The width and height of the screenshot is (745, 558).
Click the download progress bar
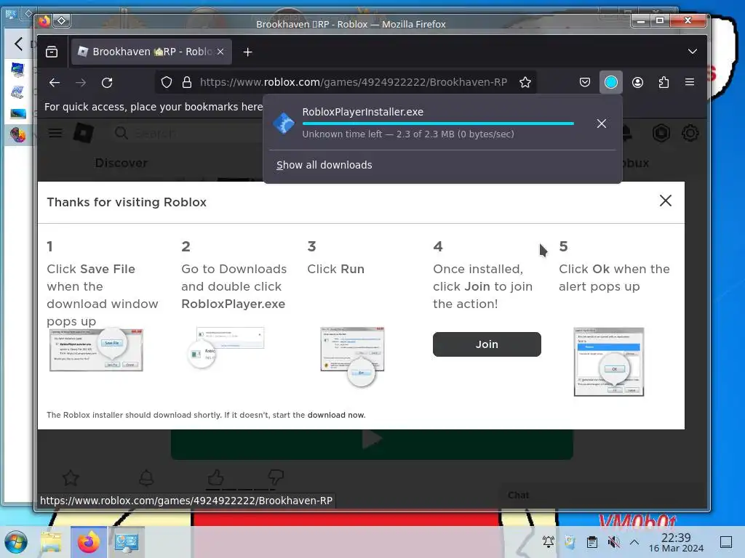(438, 124)
